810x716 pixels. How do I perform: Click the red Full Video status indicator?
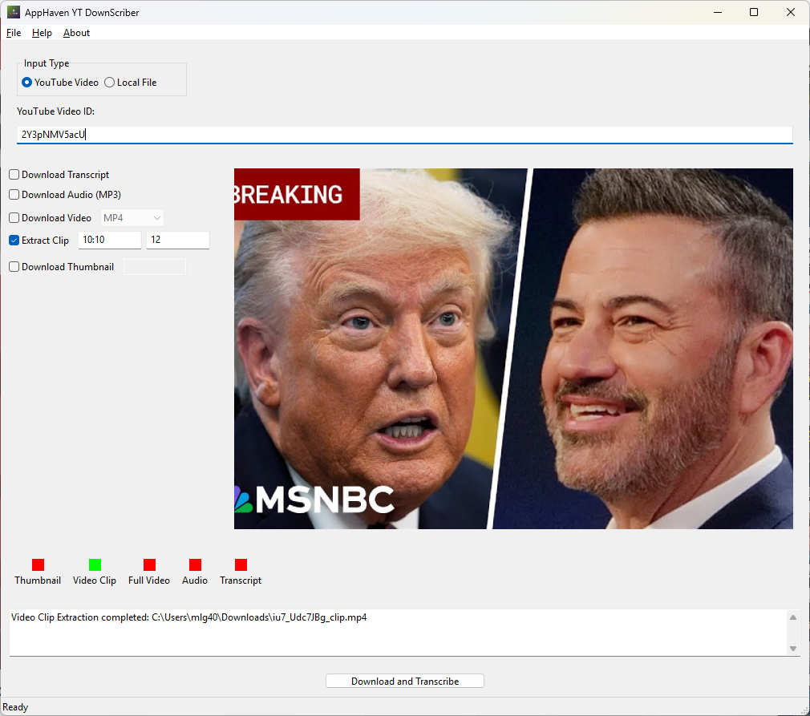pos(149,565)
